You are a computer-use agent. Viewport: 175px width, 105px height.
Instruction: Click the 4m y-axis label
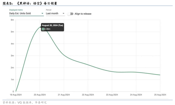pyautogui.click(x=12, y=44)
